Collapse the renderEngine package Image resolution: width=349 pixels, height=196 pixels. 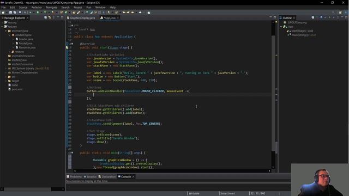pyautogui.click(x=10, y=35)
